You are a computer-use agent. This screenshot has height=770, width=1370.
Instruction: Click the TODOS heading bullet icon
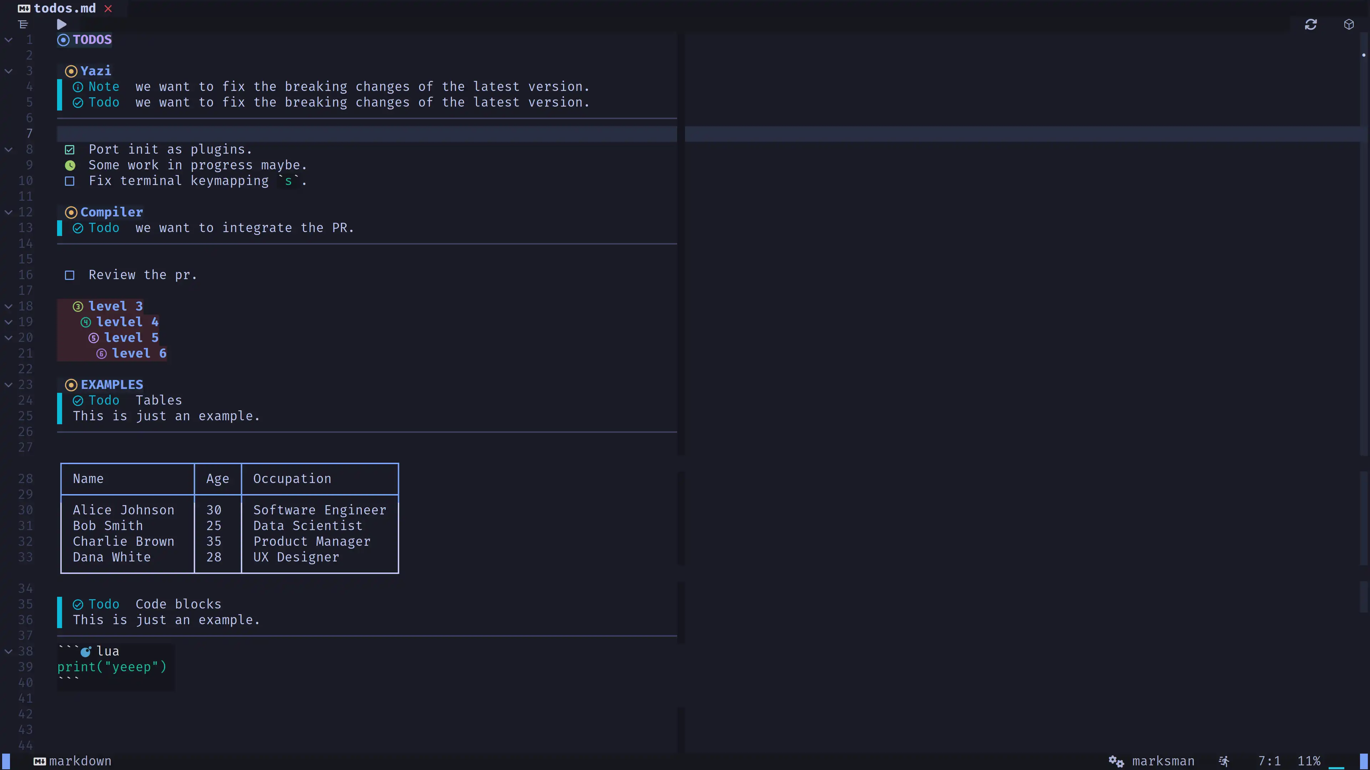pos(63,40)
